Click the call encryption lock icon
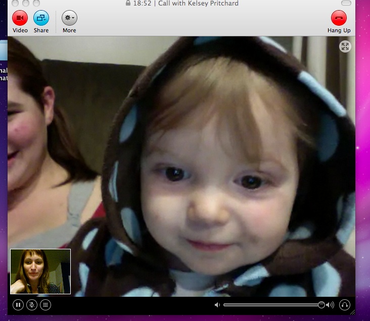The image size is (370, 321). tap(128, 3)
